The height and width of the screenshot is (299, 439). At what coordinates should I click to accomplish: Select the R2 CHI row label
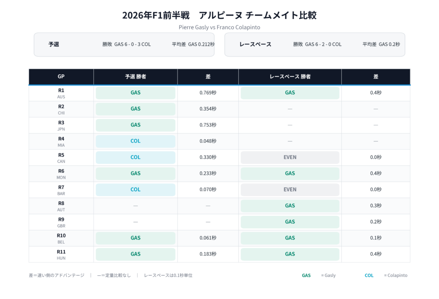point(61,109)
